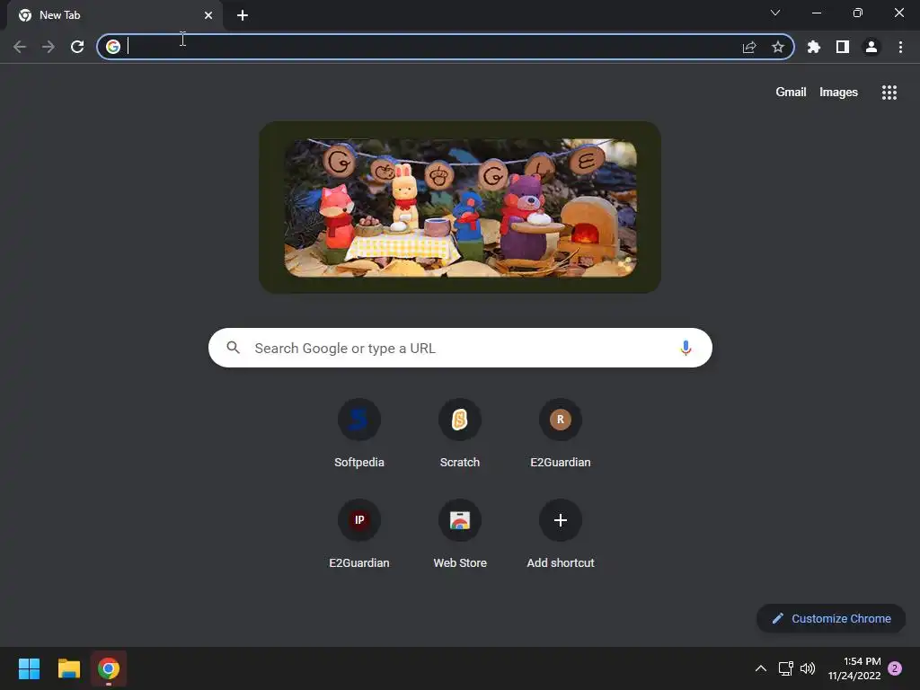The height and width of the screenshot is (690, 920).
Task: Open the Windows Start menu
Action: 29,668
